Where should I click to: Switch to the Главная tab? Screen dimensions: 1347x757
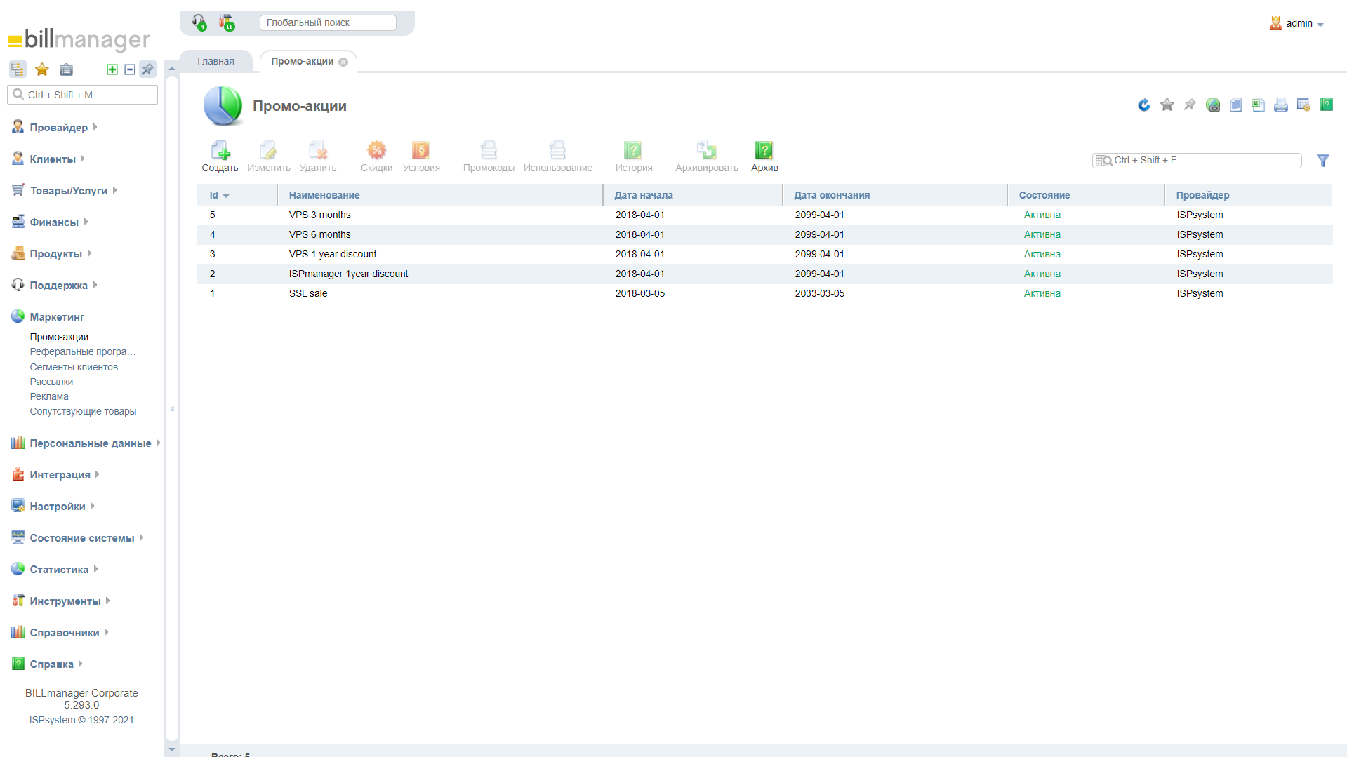(x=215, y=62)
